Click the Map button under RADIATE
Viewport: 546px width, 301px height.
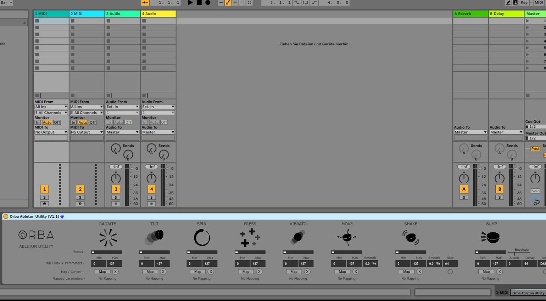pyautogui.click(x=102, y=272)
